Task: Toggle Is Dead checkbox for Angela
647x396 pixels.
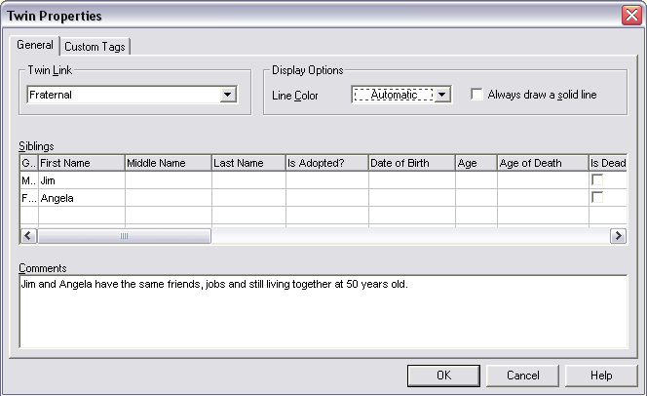Action: click(x=597, y=197)
